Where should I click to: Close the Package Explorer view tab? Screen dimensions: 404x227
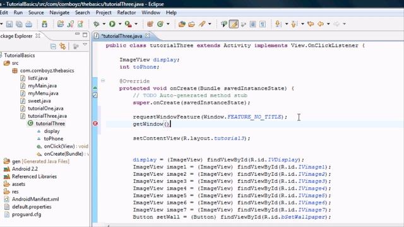[x=38, y=36]
